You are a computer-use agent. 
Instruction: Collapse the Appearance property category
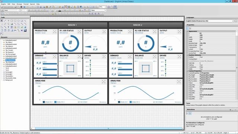187,31
